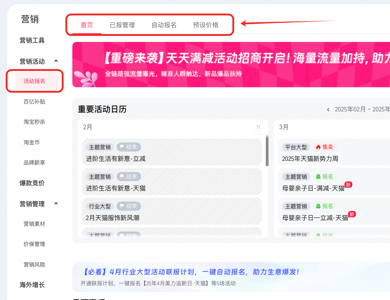Open 营销风险 in the sidebar
The width and height of the screenshot is (390, 300).
click(x=34, y=265)
